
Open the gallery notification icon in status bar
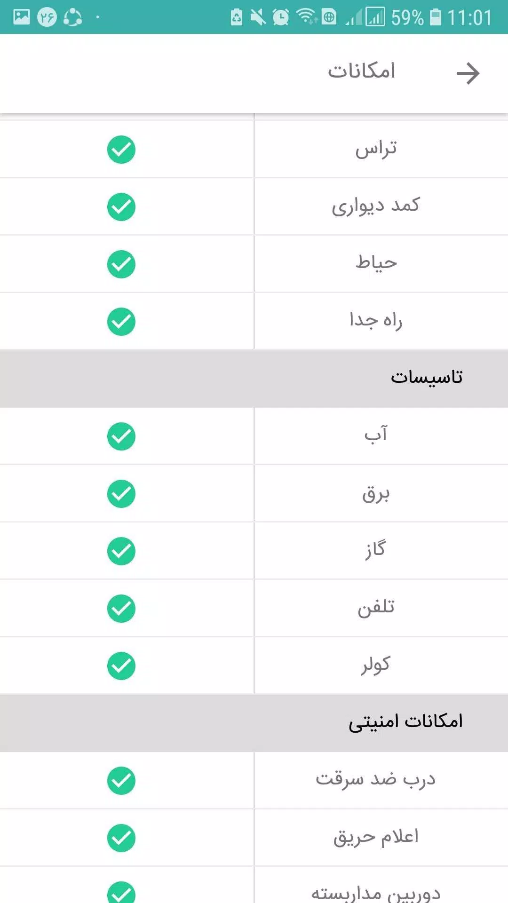22,17
